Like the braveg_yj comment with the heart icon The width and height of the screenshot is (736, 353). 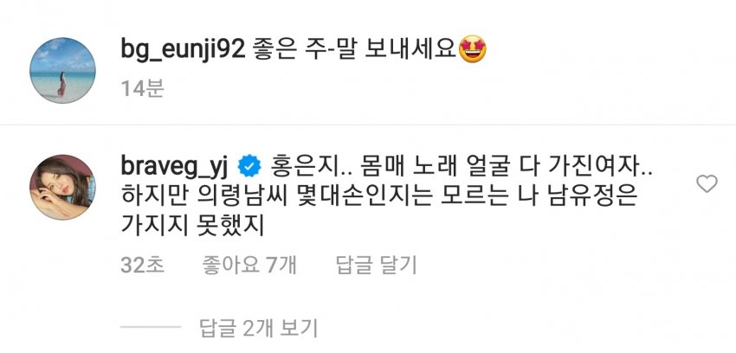(707, 183)
